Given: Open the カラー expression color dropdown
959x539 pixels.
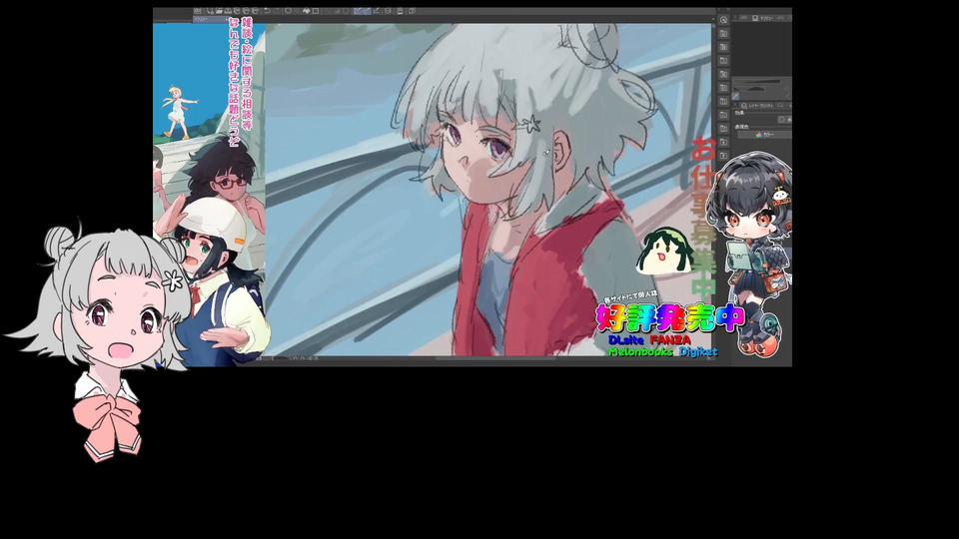Looking at the screenshot, I should click(x=764, y=135).
